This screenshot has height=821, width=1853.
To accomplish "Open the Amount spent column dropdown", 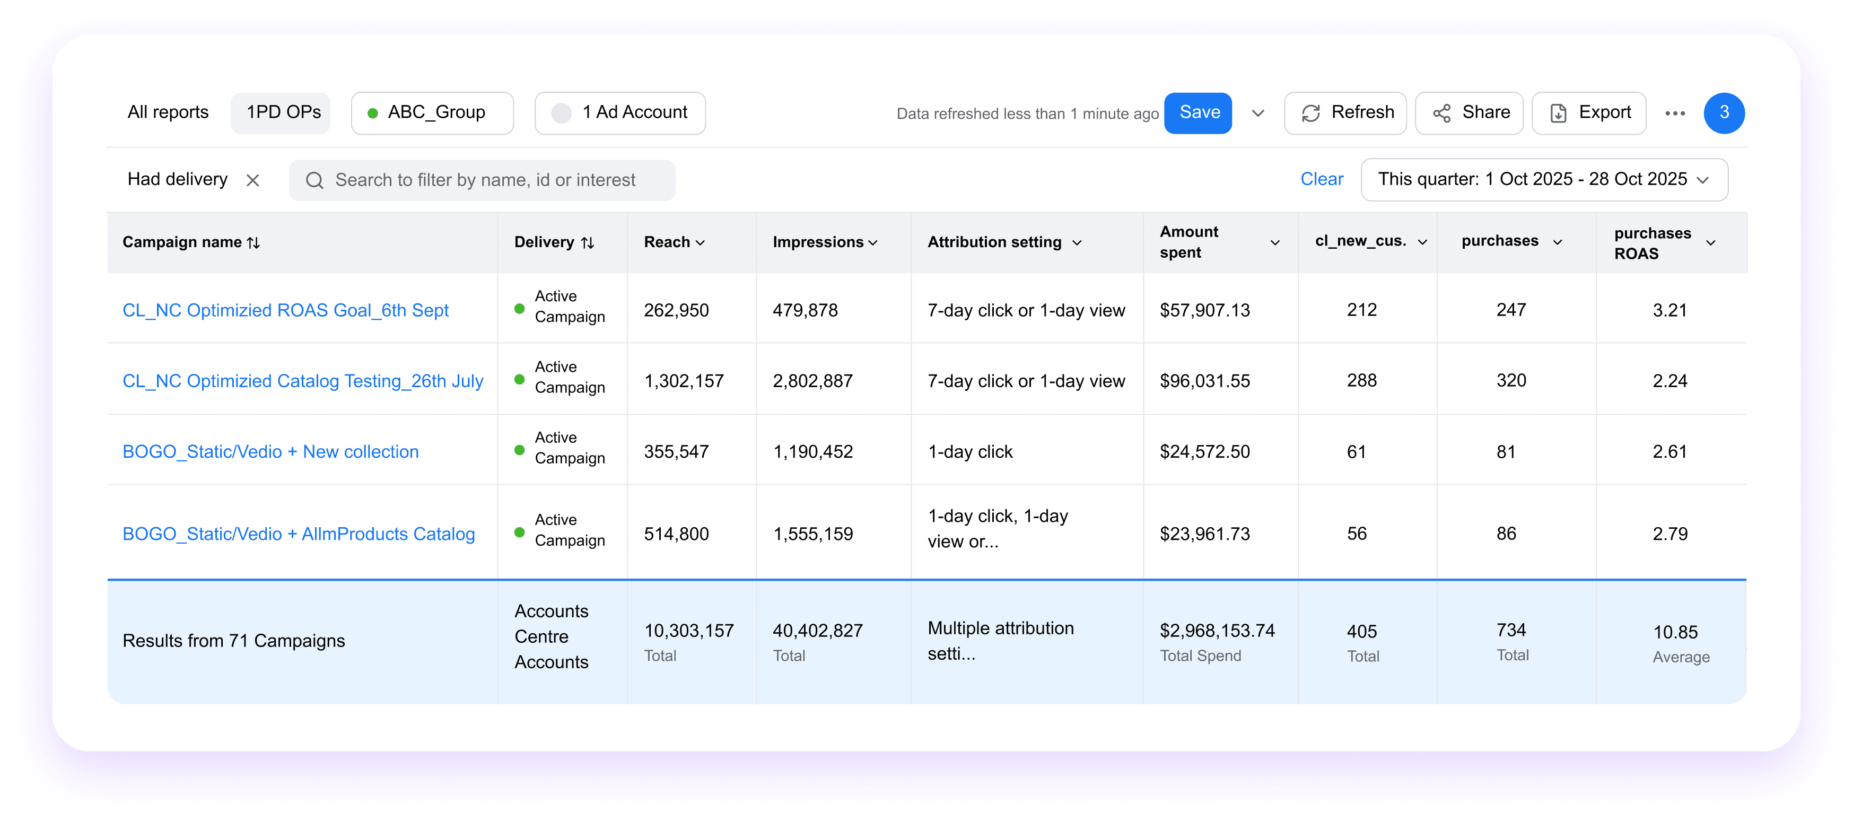I will [x=1274, y=242].
